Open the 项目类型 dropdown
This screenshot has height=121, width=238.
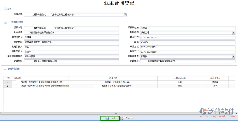point(234,33)
